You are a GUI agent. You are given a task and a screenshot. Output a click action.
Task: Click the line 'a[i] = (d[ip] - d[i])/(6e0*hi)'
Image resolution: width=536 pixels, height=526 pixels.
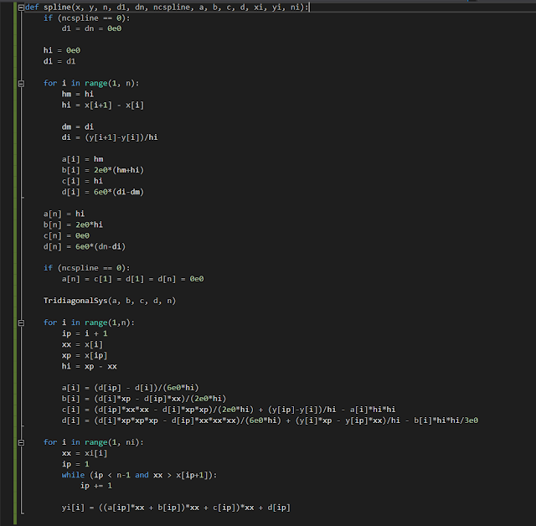(x=131, y=388)
